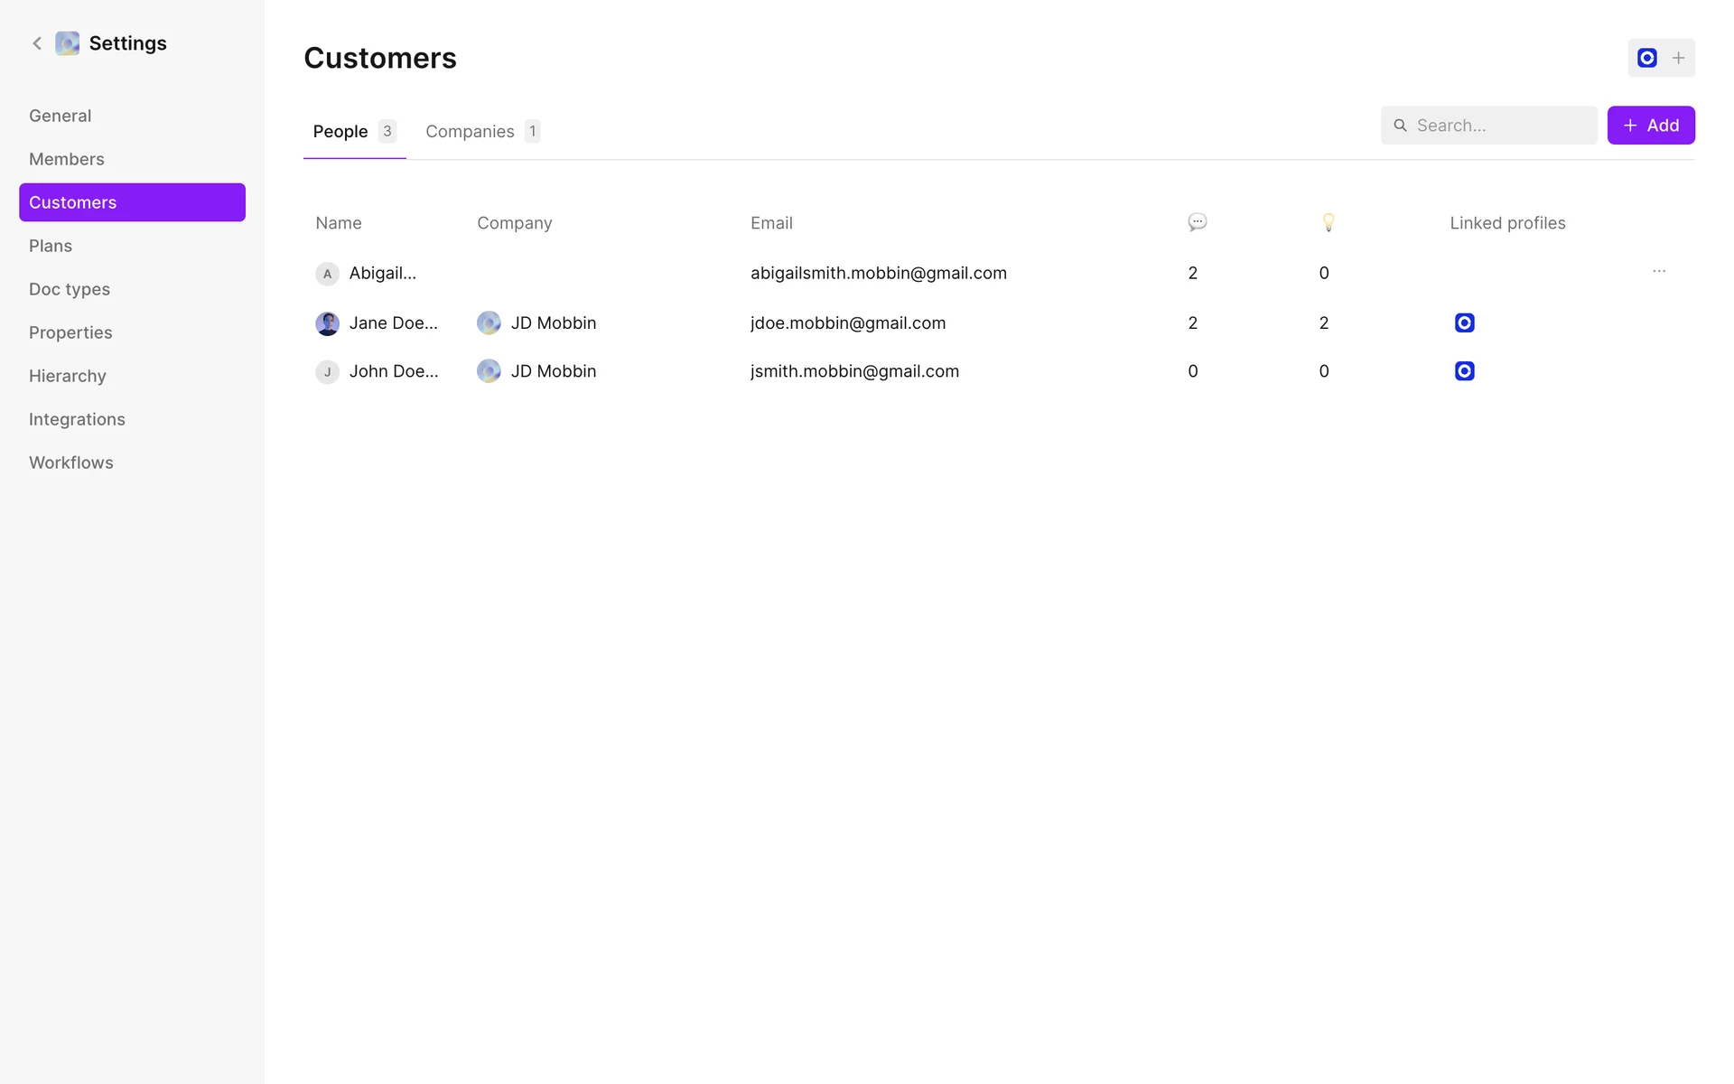Switch to the Companies tab
1734x1084 pixels.
(481, 132)
